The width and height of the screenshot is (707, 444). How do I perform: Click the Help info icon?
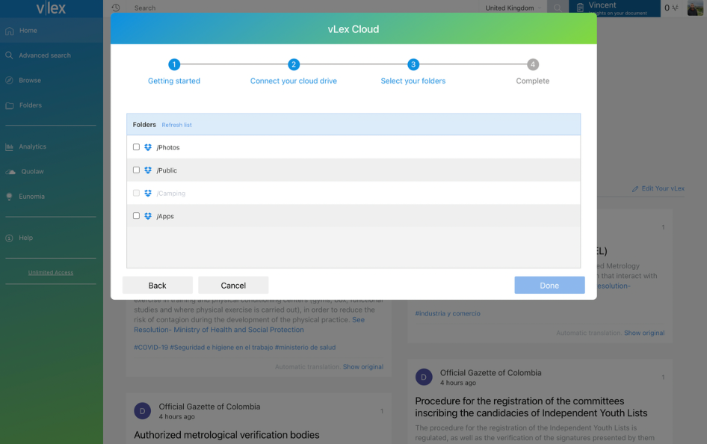pyautogui.click(x=10, y=238)
